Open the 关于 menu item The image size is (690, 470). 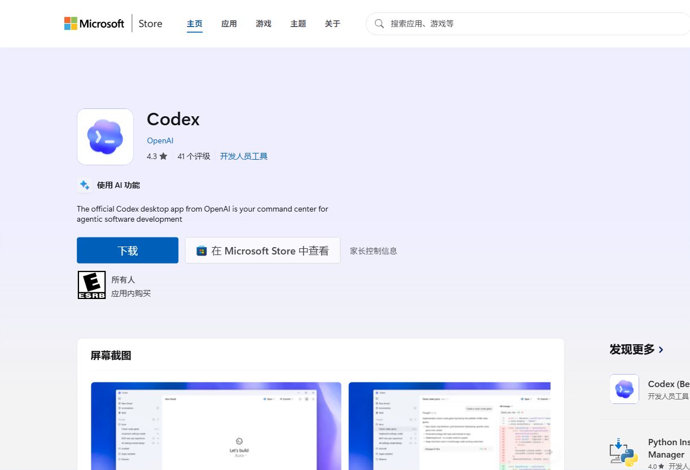coord(333,24)
